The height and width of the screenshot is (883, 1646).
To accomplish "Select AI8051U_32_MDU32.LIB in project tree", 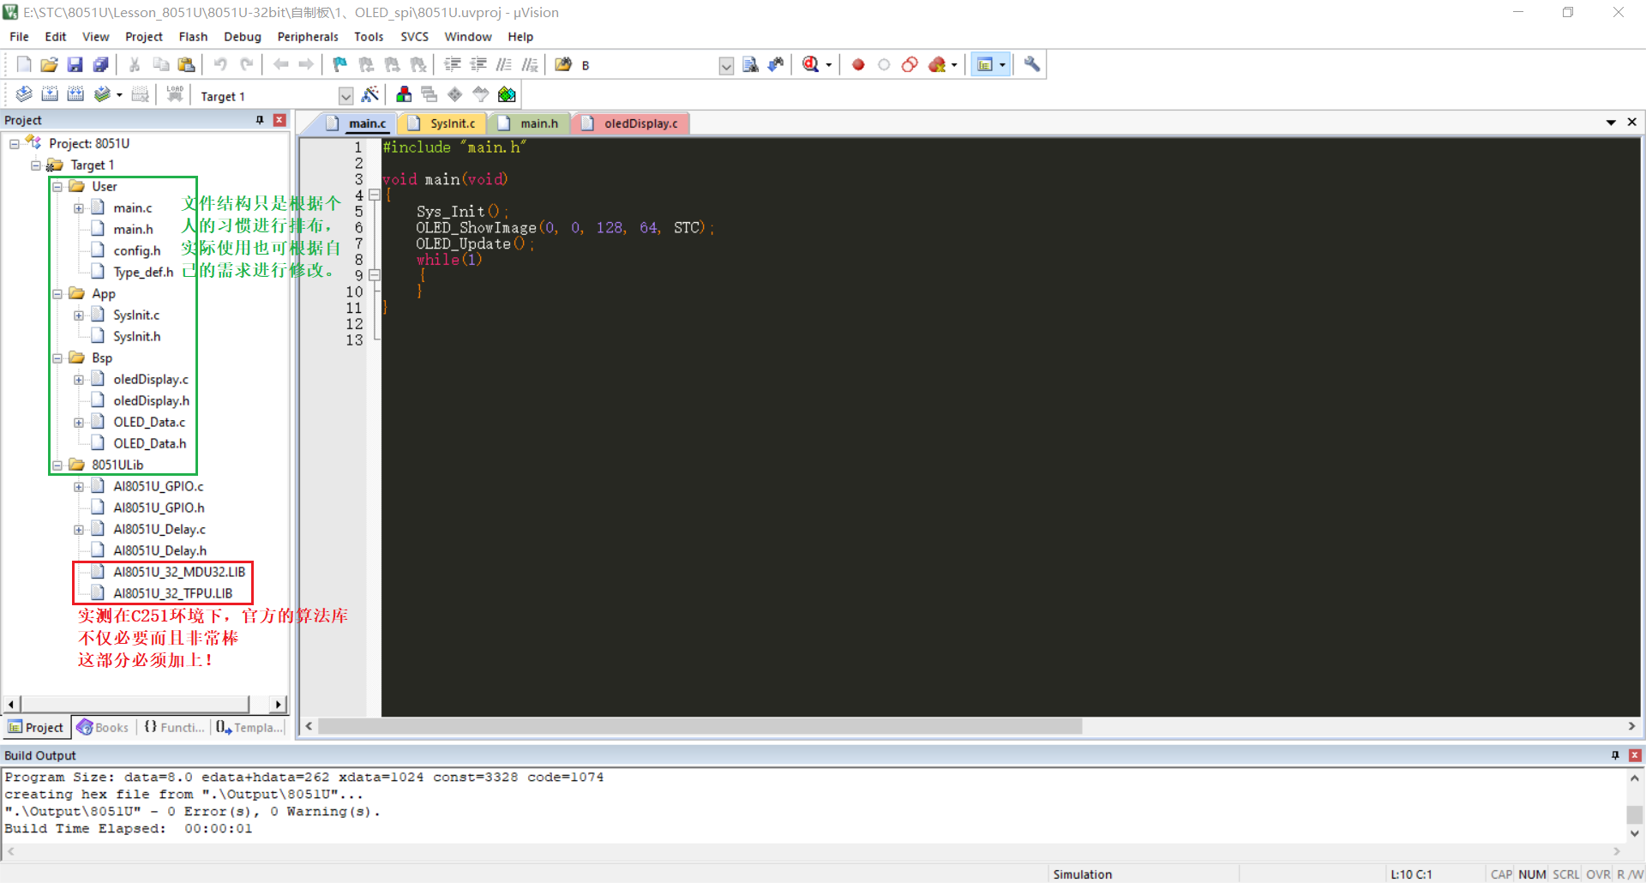I will [x=179, y=572].
